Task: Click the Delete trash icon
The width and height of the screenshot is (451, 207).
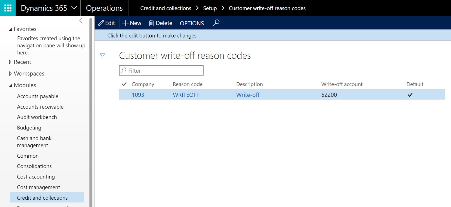Action: (151, 23)
